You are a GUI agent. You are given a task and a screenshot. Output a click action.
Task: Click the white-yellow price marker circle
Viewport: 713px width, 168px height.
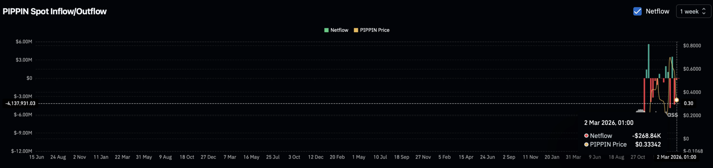[x=677, y=100]
